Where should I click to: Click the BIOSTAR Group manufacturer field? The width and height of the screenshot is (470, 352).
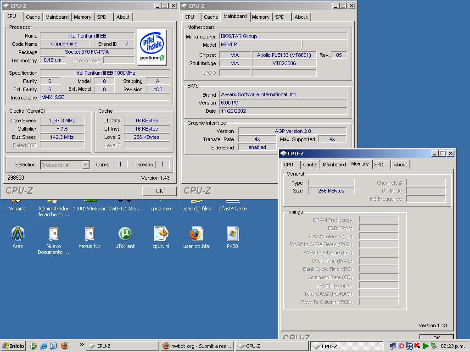pos(283,36)
